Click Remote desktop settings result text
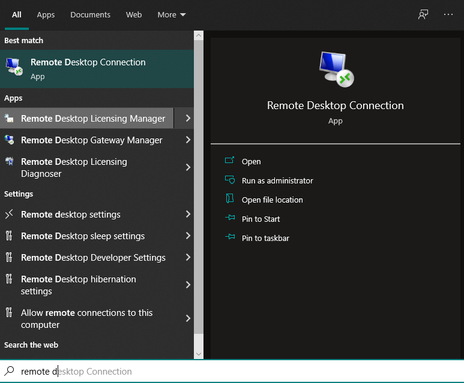Screen dimensions: 464x383 click(71, 214)
